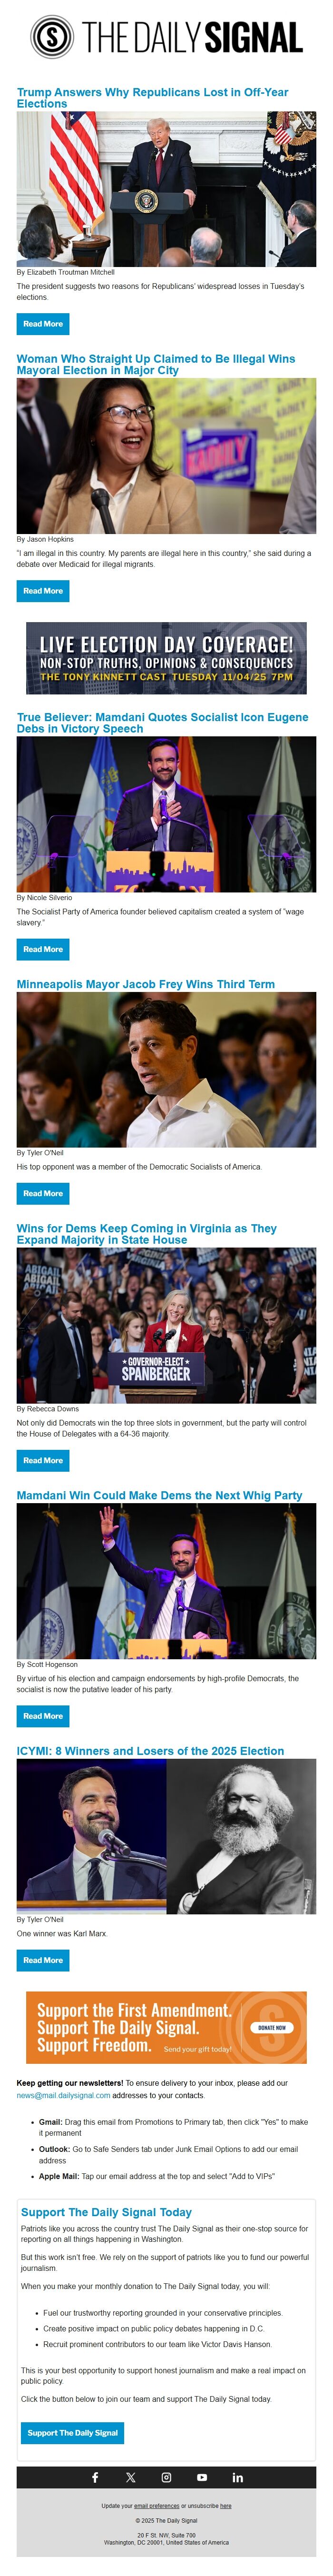Viewport: 333px width, 2576px height.
Task: Visit the Instagram icon link
Action: (x=166, y=2477)
